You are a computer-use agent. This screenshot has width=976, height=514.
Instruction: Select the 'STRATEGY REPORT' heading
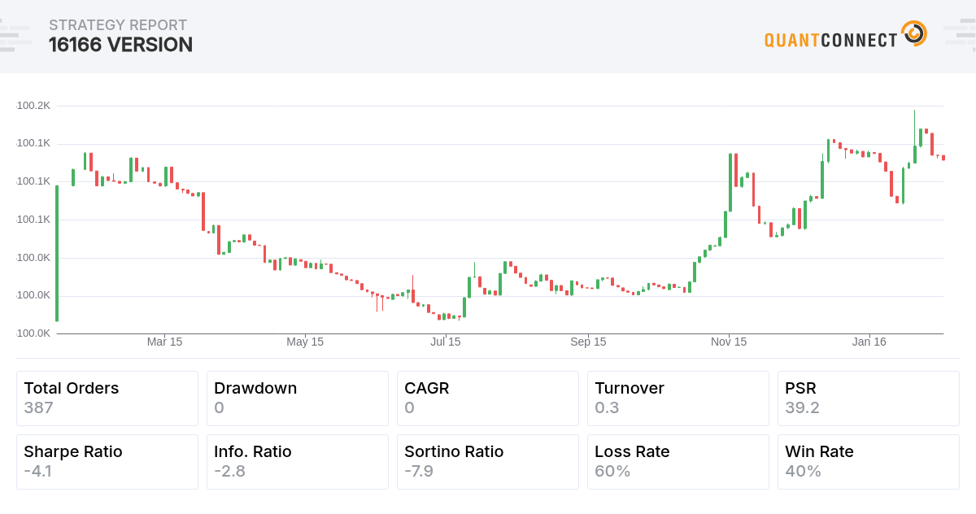tap(118, 25)
